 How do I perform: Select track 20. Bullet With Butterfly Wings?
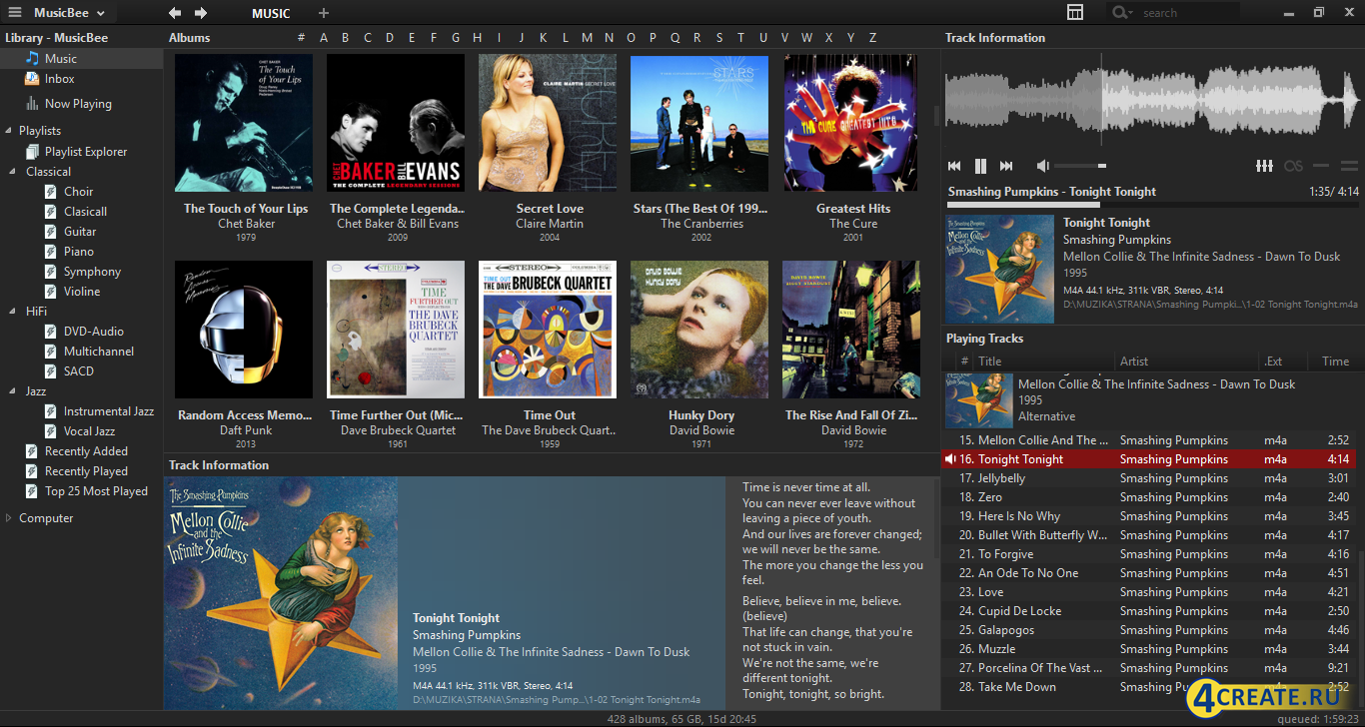click(1149, 535)
